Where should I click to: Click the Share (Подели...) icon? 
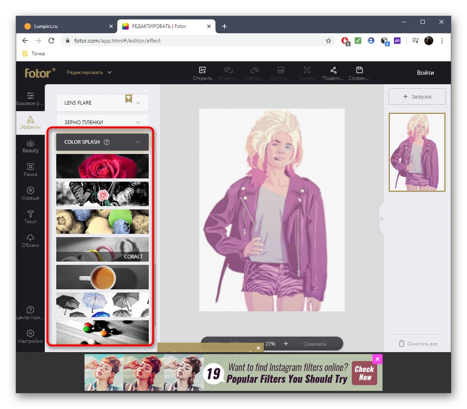point(333,73)
